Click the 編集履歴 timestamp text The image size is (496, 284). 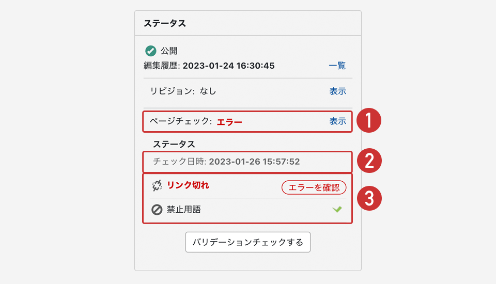228,66
